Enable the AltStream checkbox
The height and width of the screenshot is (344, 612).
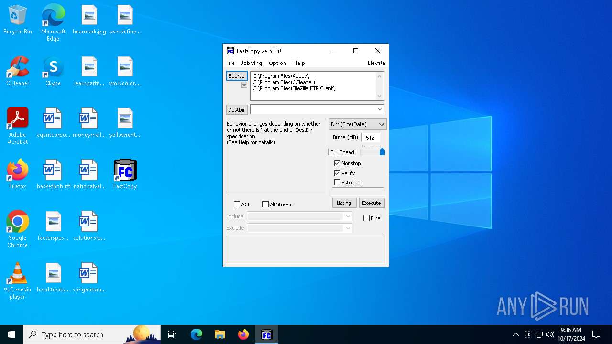[266, 204]
